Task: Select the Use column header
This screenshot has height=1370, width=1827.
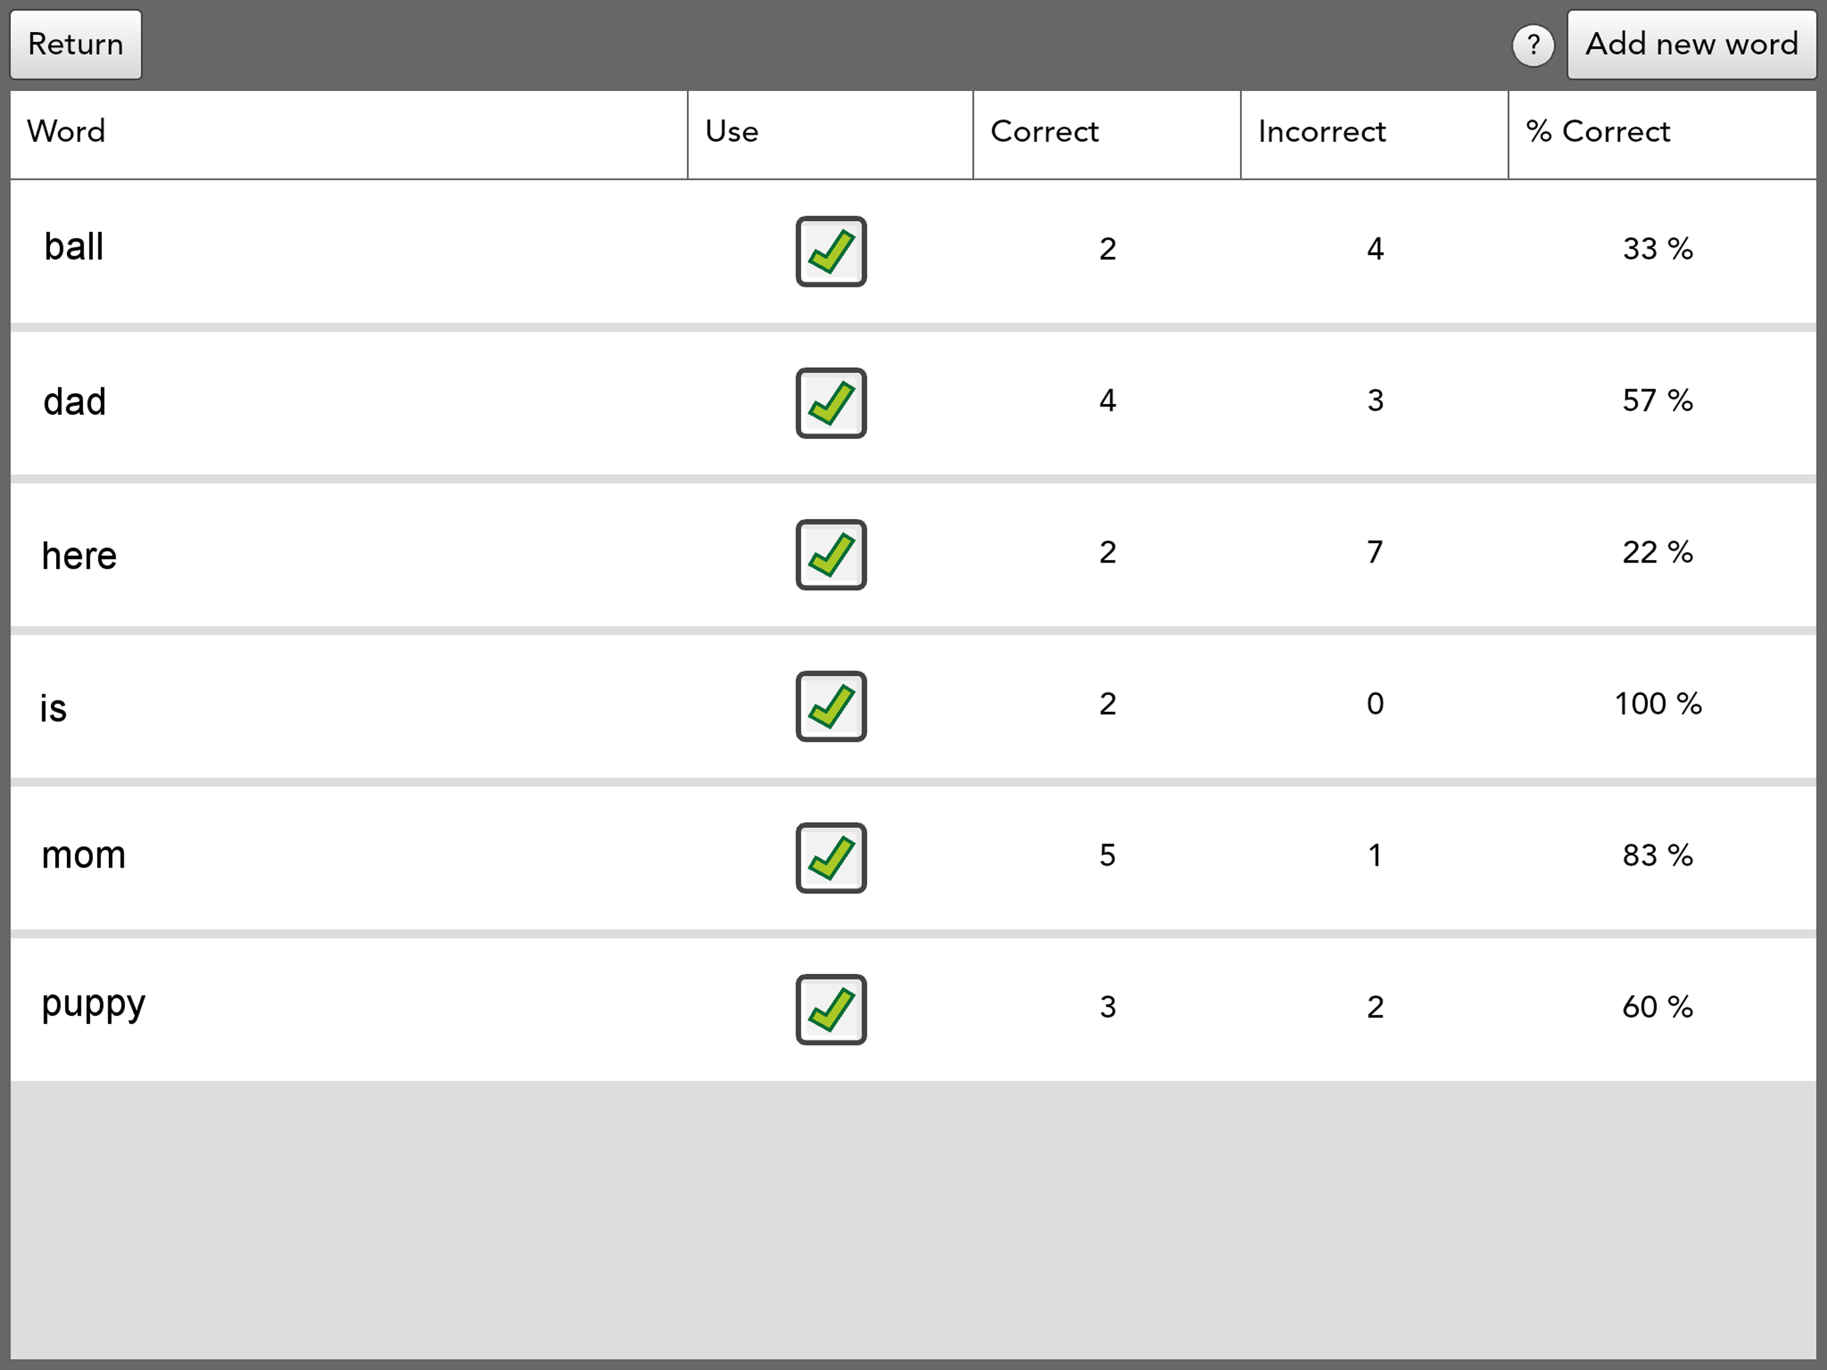Action: [x=830, y=134]
